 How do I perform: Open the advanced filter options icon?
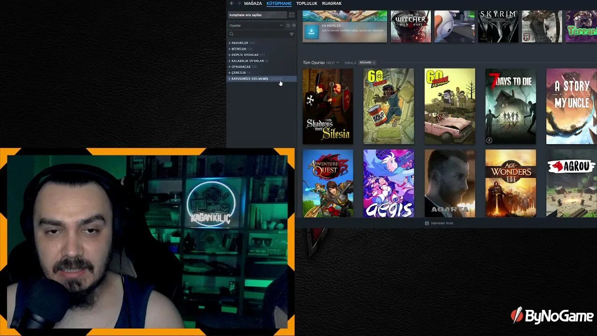[x=292, y=34]
